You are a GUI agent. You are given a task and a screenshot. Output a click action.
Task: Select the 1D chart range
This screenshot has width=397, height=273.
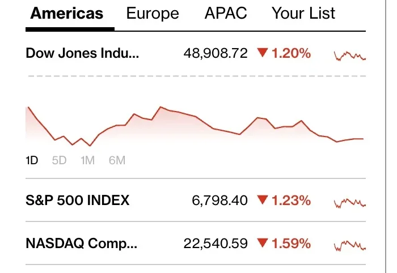pyautogui.click(x=32, y=160)
